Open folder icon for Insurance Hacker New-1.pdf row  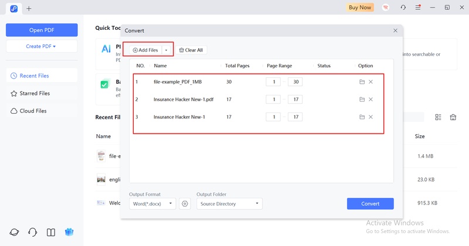(x=362, y=99)
